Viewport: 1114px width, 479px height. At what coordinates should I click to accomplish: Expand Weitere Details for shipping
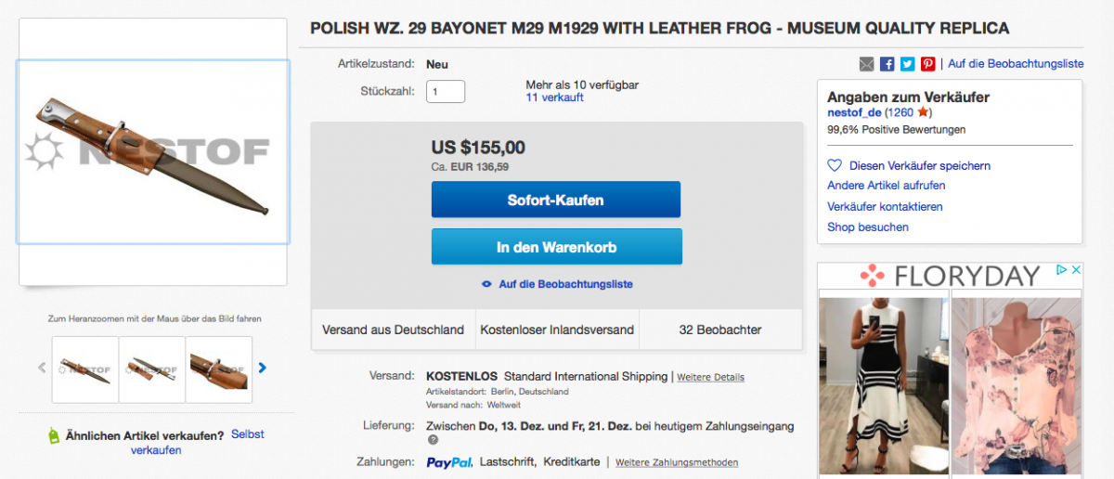pyautogui.click(x=710, y=378)
